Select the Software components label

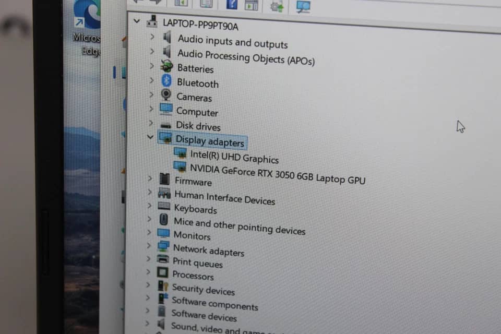coord(215,304)
